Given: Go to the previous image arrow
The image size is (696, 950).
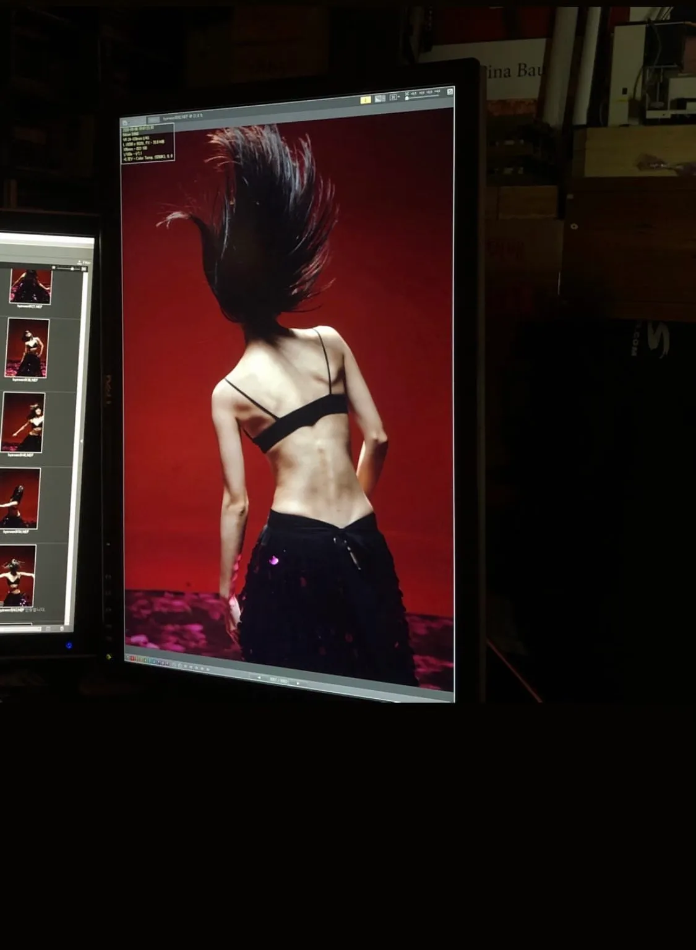Looking at the screenshot, I should click(259, 677).
